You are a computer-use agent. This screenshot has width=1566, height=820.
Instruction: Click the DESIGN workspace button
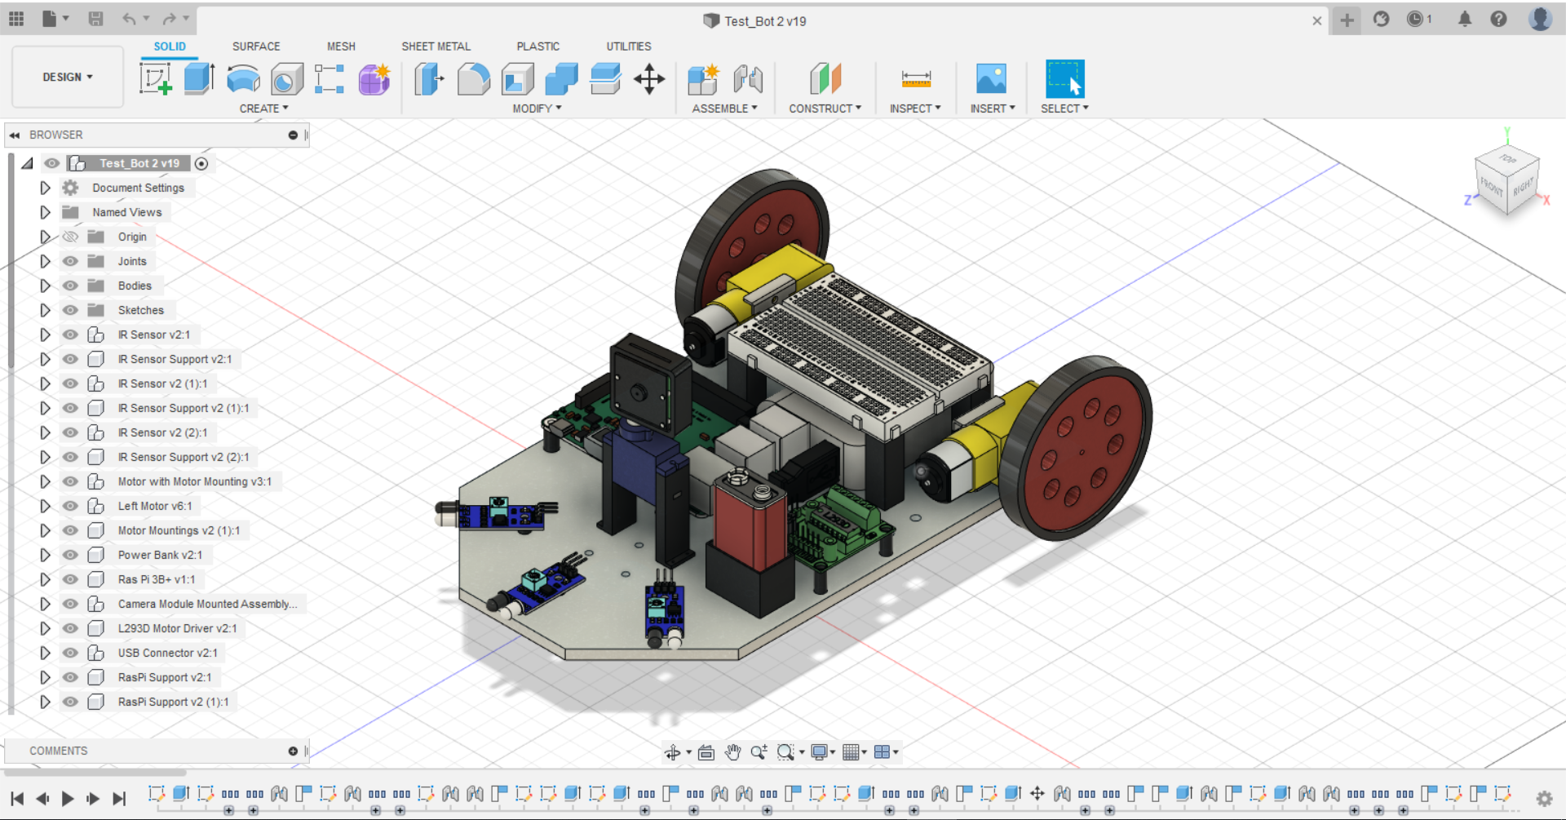point(67,77)
